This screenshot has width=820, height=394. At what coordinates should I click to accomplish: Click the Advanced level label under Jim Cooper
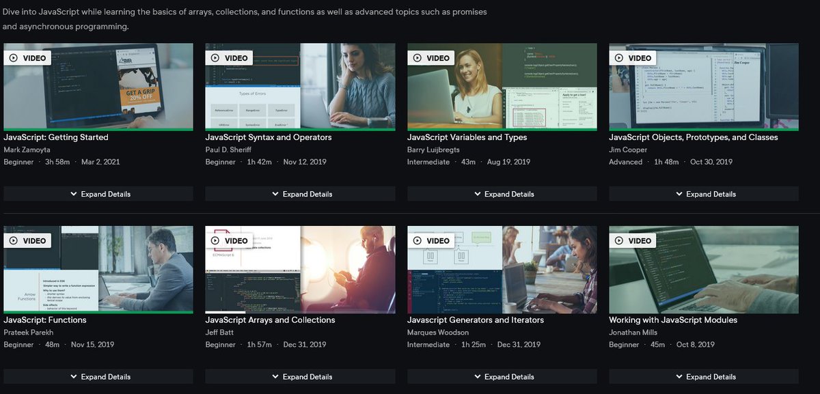tap(626, 162)
